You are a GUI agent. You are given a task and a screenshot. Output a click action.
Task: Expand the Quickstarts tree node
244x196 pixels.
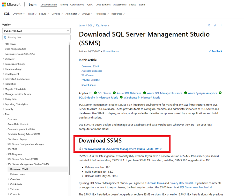(x=9, y=184)
